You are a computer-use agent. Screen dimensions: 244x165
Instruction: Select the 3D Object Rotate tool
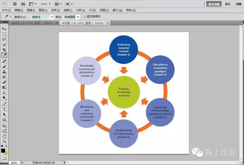pyautogui.click(x=4, y=126)
